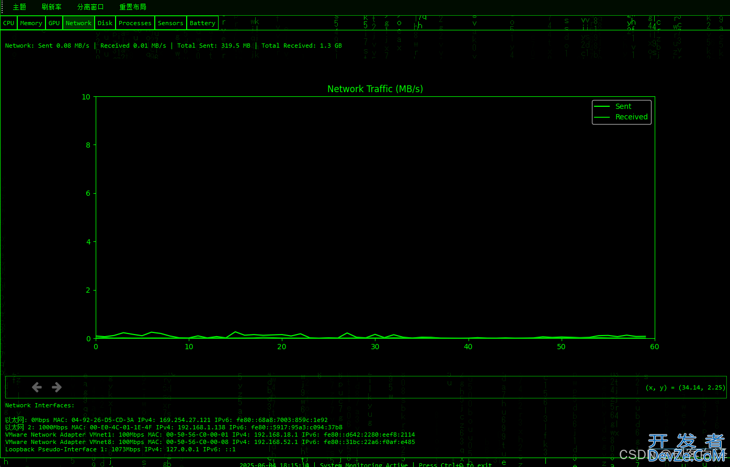Click the back arrow in chart toolbar

37,387
